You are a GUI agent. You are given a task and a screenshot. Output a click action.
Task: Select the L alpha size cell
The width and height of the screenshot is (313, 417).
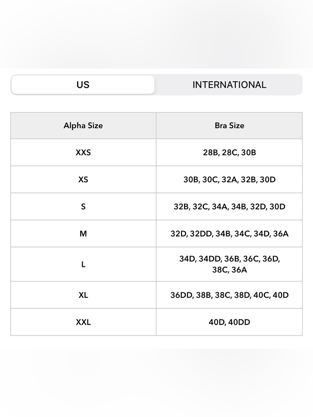tap(83, 264)
